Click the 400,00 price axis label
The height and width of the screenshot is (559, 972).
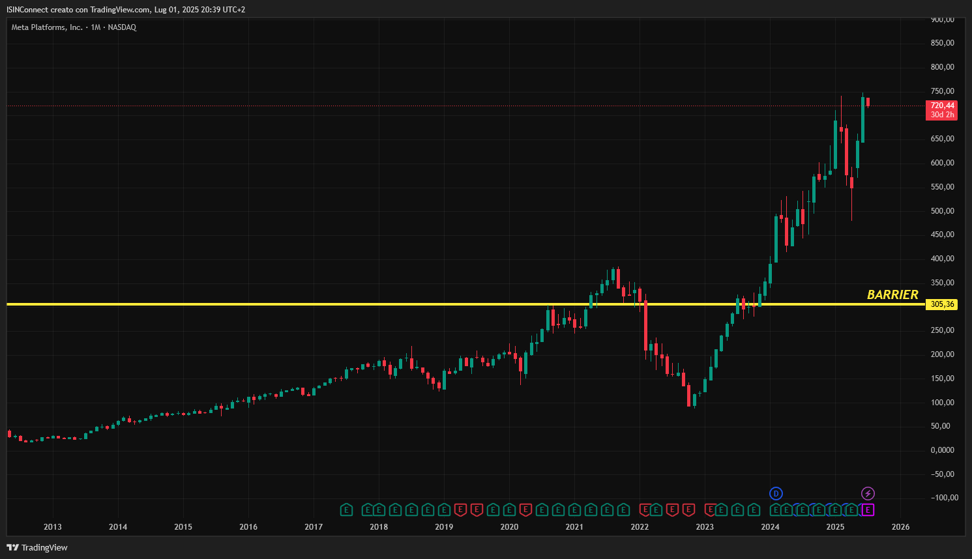pos(943,259)
